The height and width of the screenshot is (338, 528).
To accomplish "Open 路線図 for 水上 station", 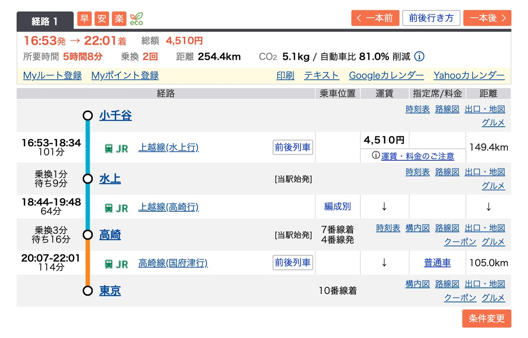I will (447, 172).
